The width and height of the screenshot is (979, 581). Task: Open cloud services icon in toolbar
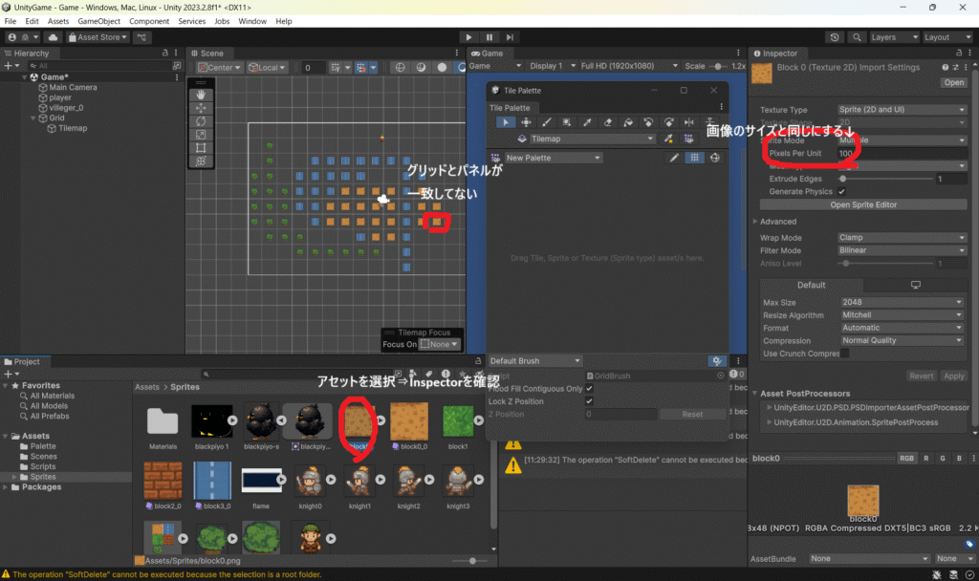click(53, 37)
